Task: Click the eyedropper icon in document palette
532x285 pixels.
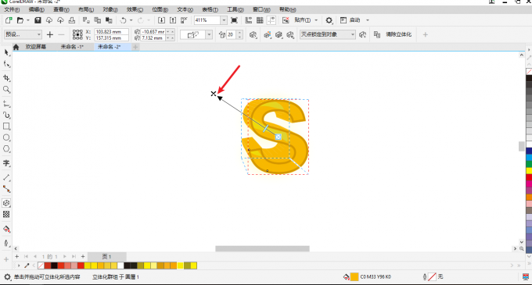Action: (27, 265)
